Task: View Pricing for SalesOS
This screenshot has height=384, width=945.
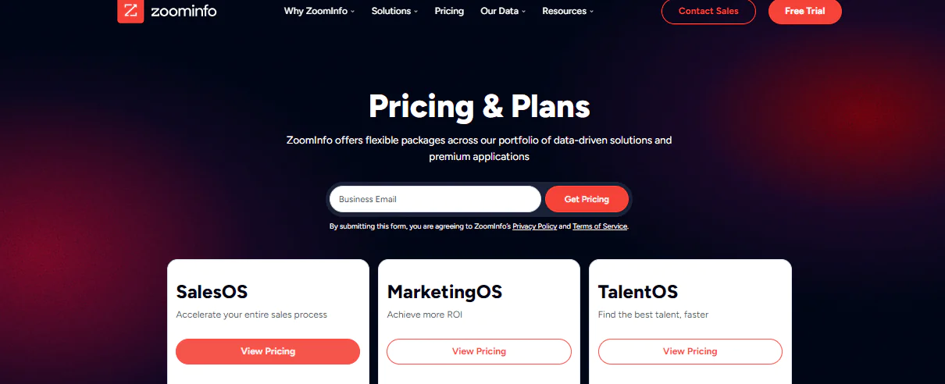Action: (268, 351)
